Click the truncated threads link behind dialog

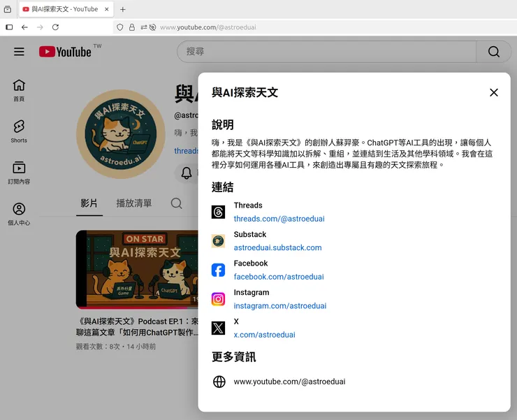187,151
